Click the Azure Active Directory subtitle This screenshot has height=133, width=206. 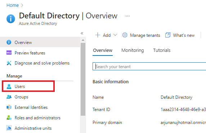click(x=38, y=23)
